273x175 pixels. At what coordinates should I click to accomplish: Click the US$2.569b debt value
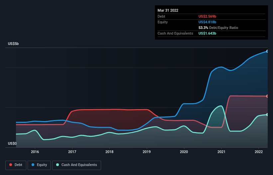click(x=207, y=16)
